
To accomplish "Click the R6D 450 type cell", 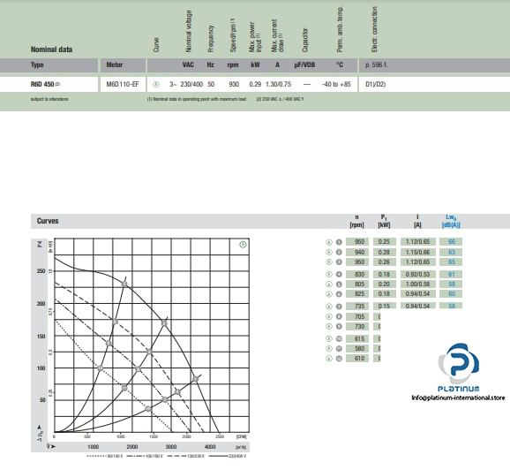I will coord(49,84).
